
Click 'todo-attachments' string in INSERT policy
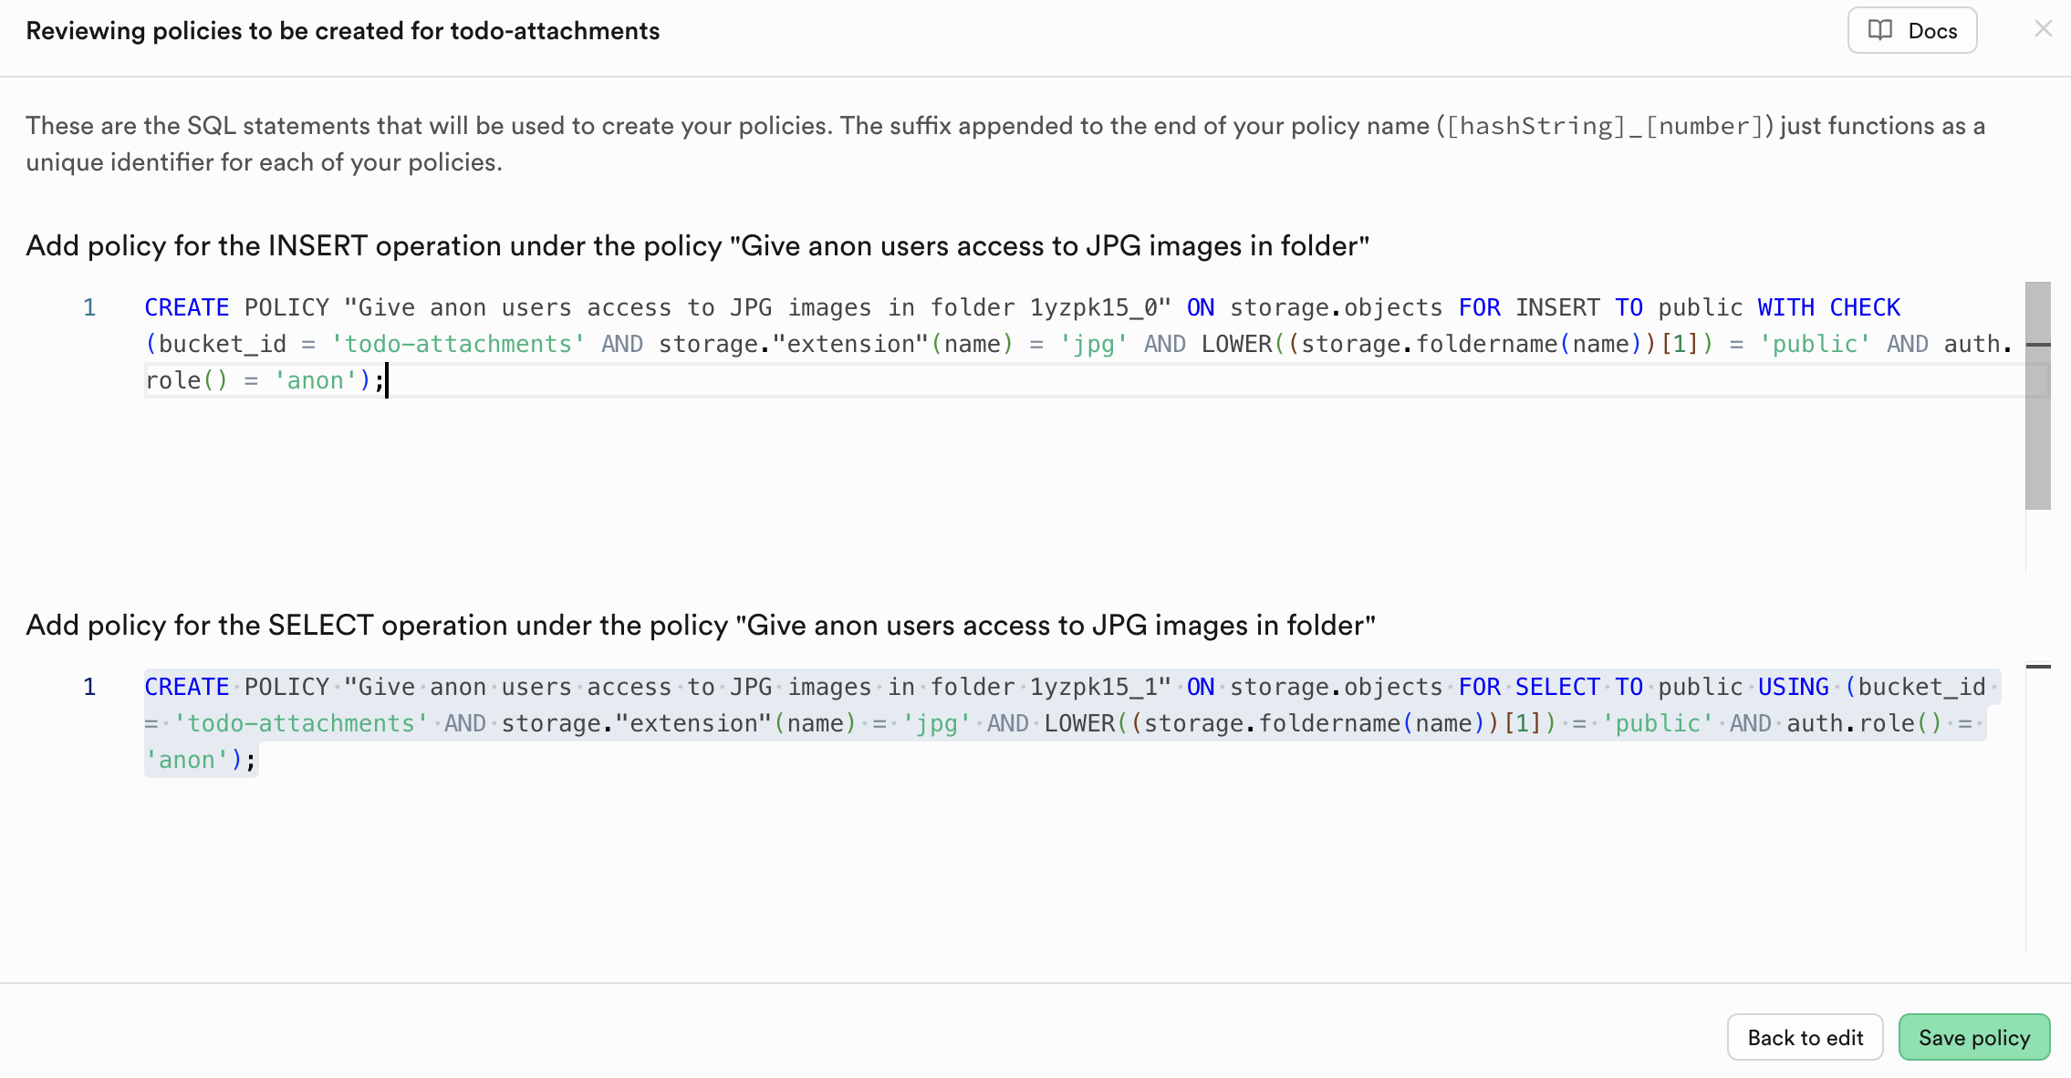pyautogui.click(x=457, y=344)
